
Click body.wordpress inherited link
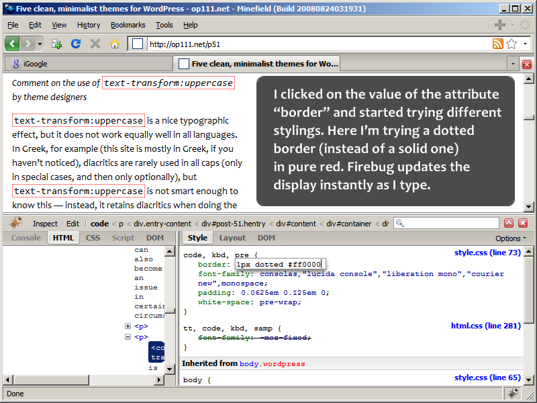pyautogui.click(x=273, y=364)
